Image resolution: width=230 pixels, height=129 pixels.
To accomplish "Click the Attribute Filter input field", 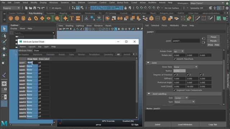I will tap(55, 51).
